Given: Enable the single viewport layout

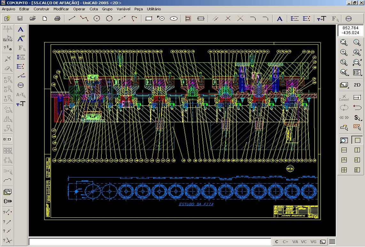Looking at the screenshot, I should tap(357, 140).
